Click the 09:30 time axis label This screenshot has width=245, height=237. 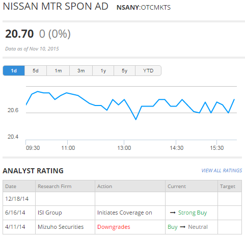pyautogui.click(x=33, y=148)
